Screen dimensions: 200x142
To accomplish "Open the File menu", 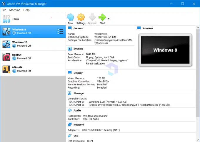I will pyautogui.click(x=4, y=10).
